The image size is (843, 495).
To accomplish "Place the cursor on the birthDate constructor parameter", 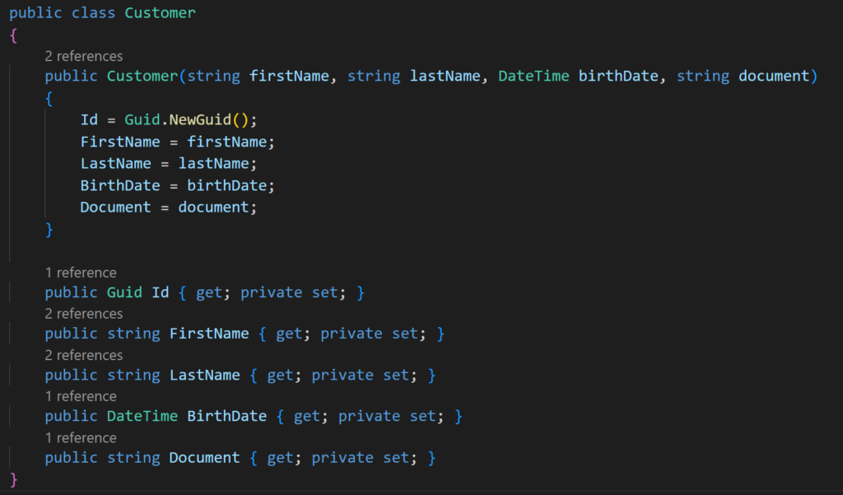I will coord(618,76).
